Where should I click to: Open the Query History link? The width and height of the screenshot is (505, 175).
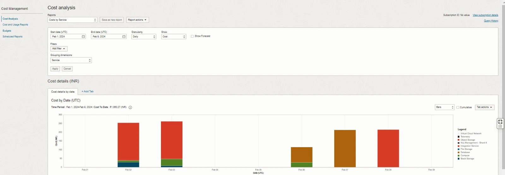click(491, 21)
